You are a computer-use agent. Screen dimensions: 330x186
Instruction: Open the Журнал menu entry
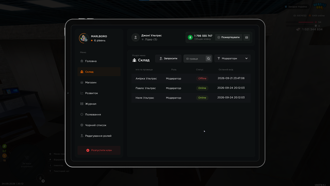[99, 104]
